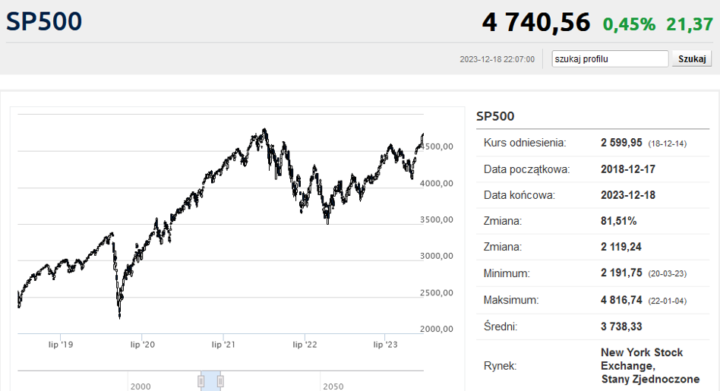Grab the left handle of the range navigator

click(x=201, y=381)
